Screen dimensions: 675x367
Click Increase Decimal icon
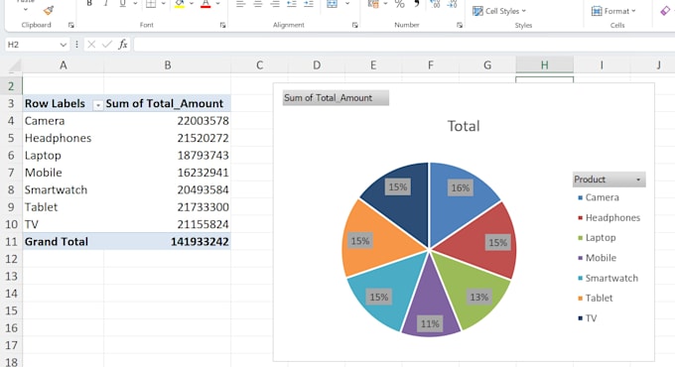point(435,4)
